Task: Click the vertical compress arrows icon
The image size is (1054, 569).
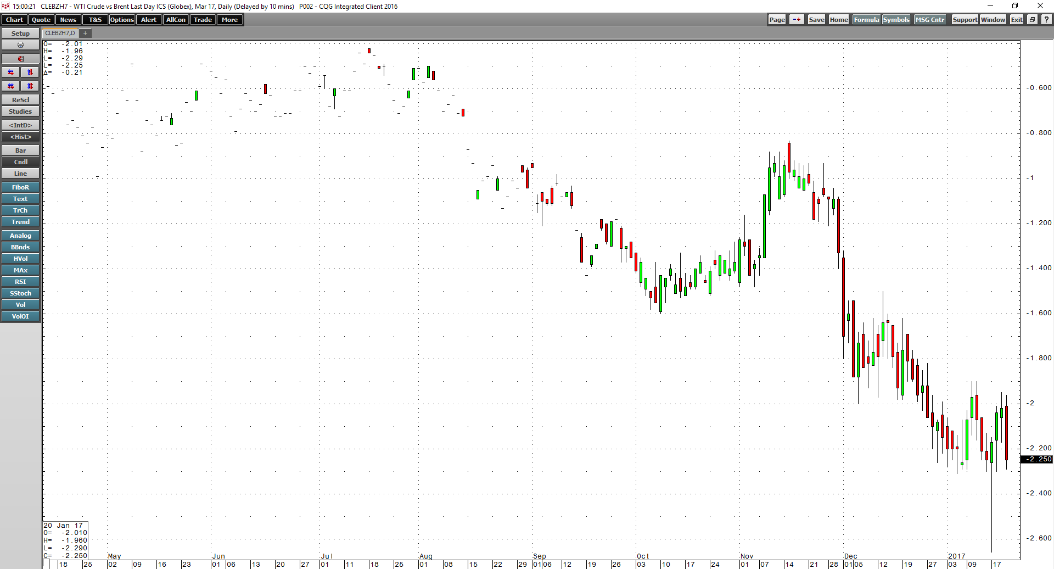Action: tap(30, 86)
